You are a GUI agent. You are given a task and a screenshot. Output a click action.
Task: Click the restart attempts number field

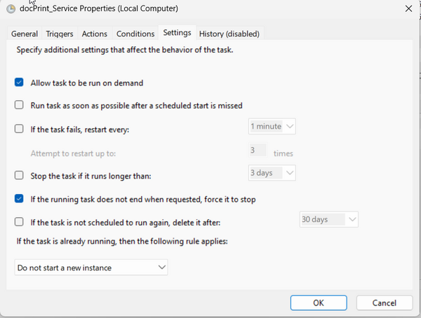(258, 150)
